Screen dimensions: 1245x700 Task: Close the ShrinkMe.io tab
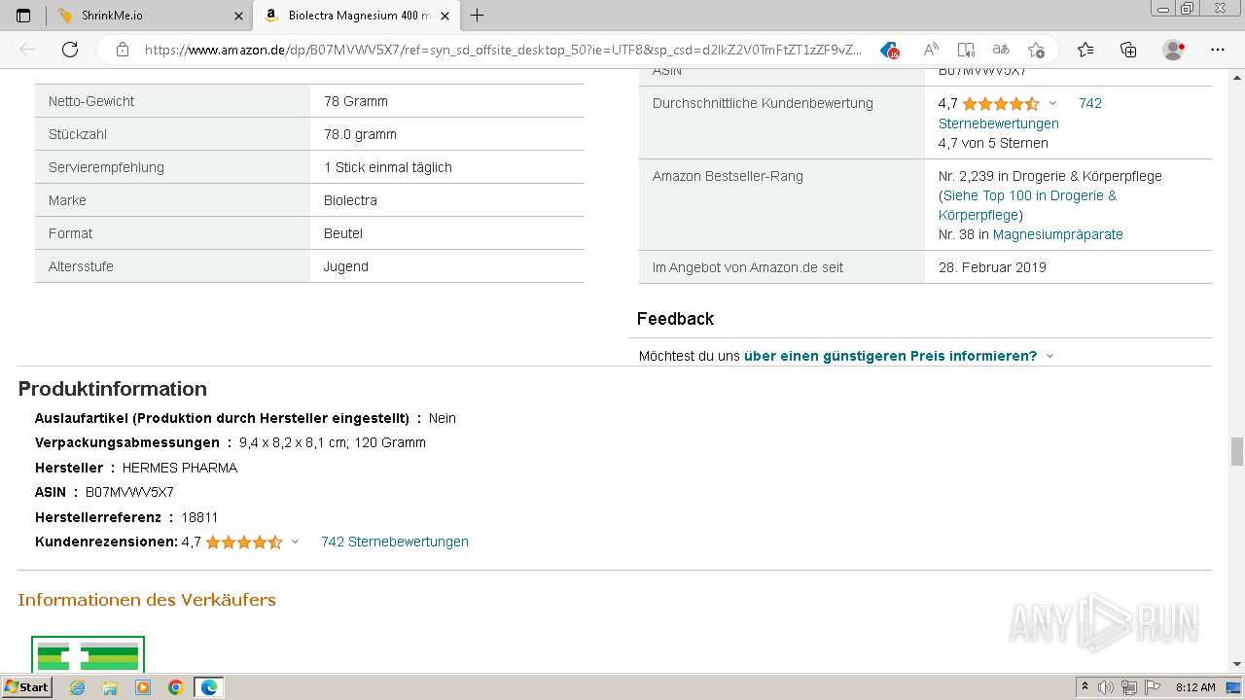[x=239, y=16]
